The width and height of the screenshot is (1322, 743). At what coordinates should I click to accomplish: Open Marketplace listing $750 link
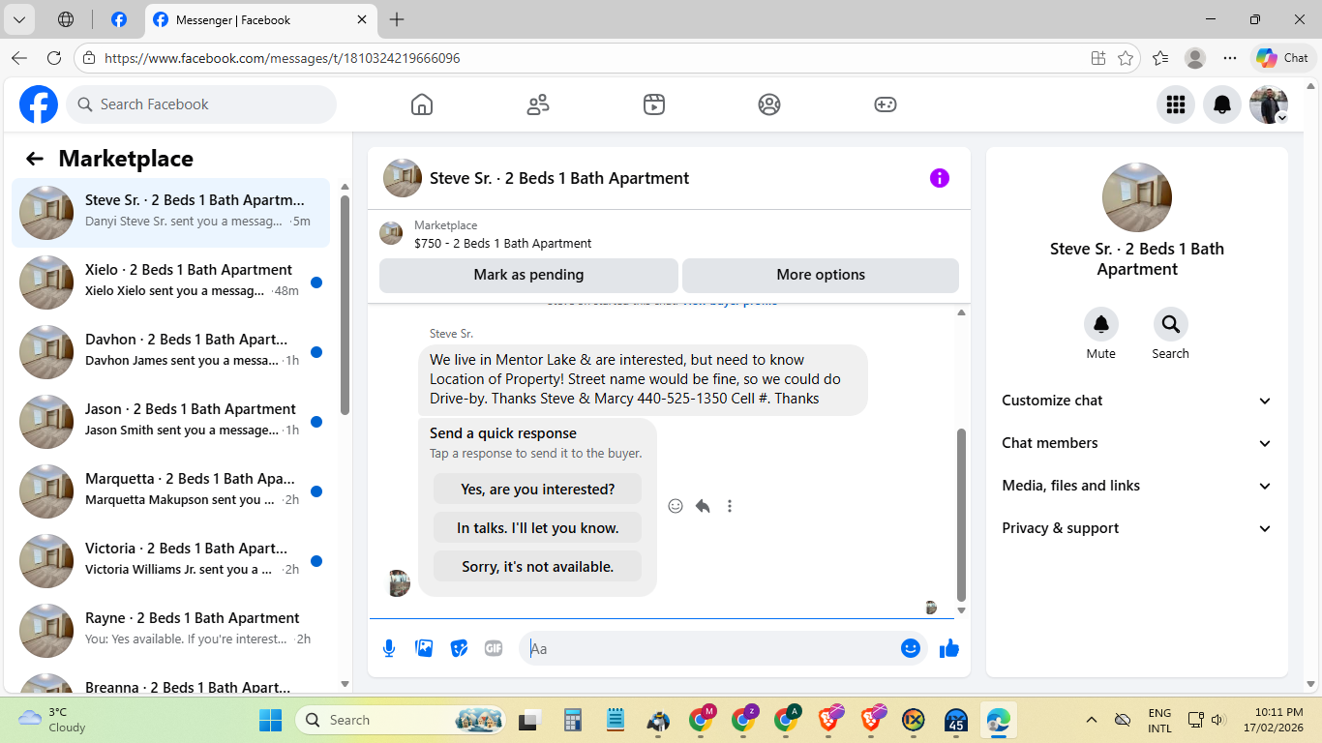click(x=502, y=244)
